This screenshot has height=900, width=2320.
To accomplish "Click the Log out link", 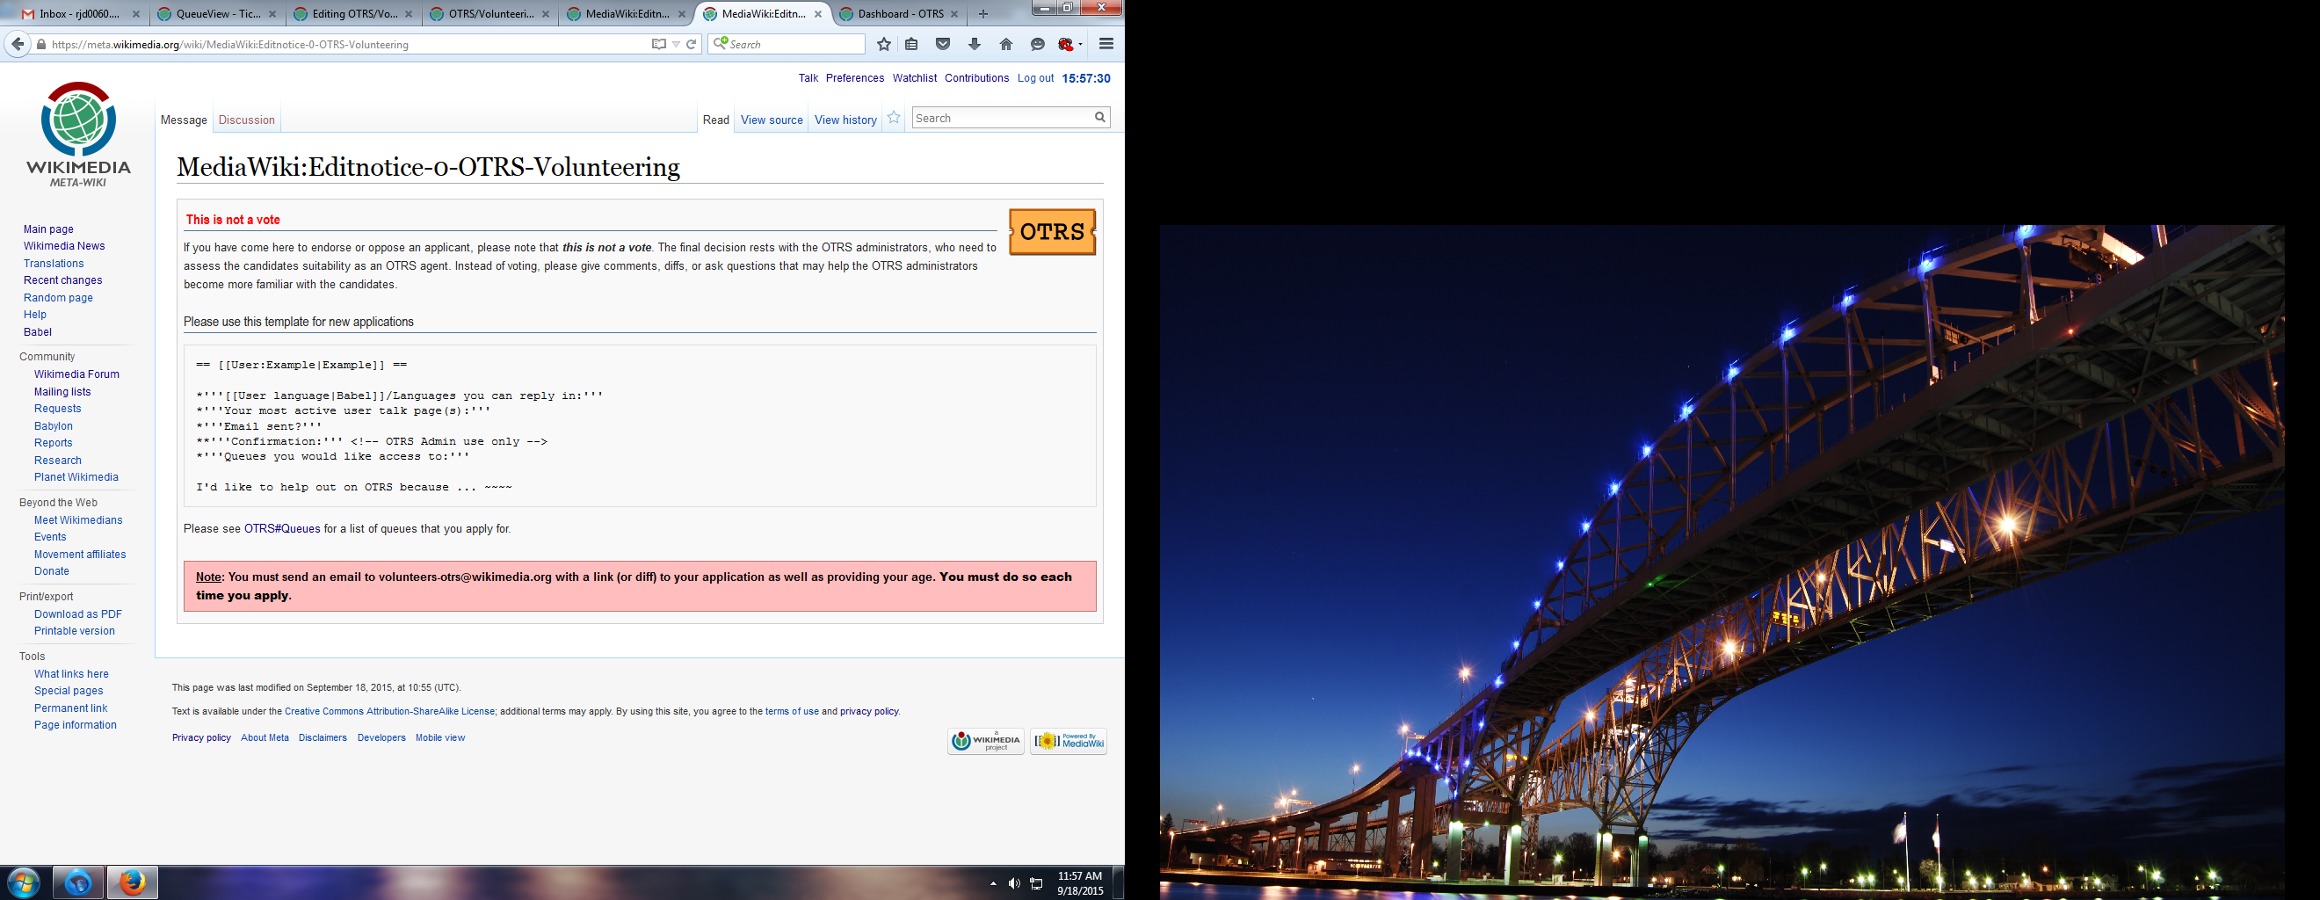I will tap(1036, 78).
